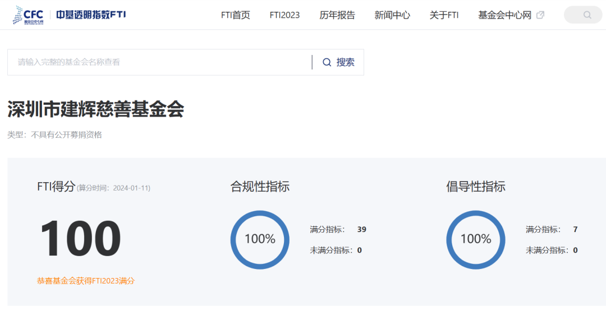Visit the 基金会中心网 external link
Screen dimensions: 606x320
[505, 15]
